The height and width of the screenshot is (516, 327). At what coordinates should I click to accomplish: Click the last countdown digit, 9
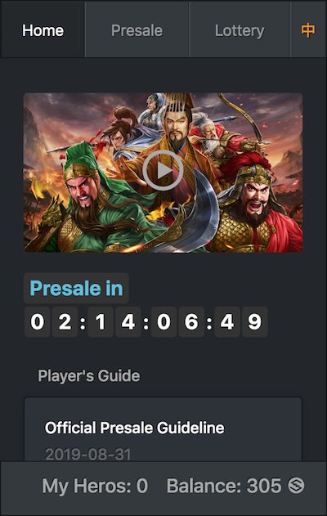254,321
